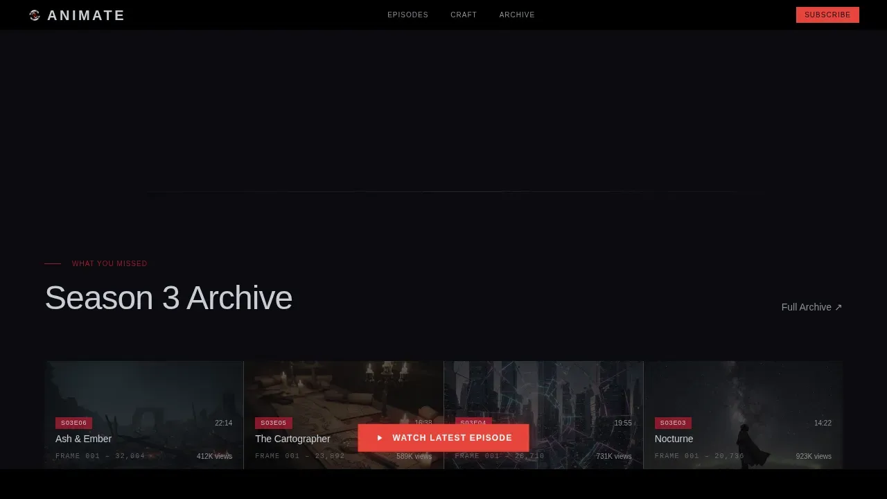This screenshot has height=499, width=887.
Task: Open the 19:55 episode card thumbnail
Action: (x=543, y=415)
